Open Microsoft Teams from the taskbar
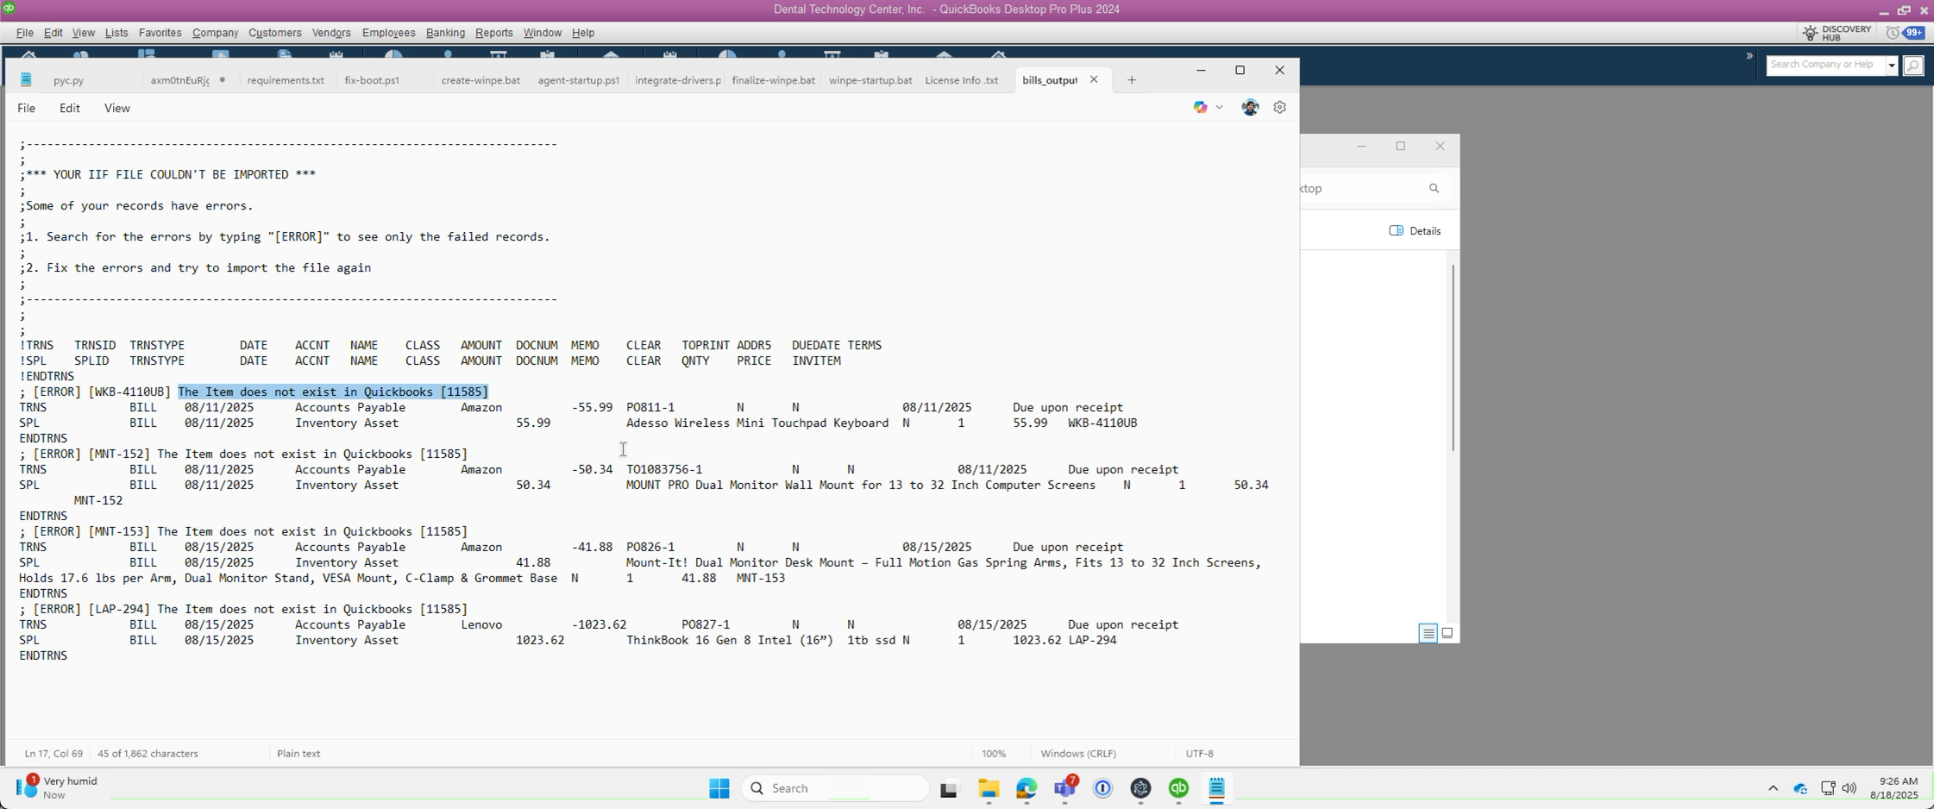Screen dimensions: 1934x809 (x=1064, y=788)
